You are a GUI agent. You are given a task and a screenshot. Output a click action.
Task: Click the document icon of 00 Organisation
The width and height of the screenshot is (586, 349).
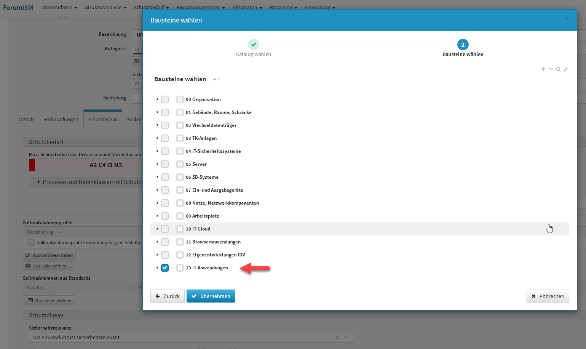(180, 99)
